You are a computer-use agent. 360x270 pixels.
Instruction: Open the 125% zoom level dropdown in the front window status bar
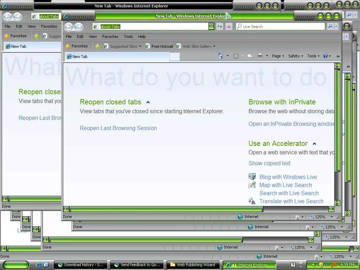[332, 217]
